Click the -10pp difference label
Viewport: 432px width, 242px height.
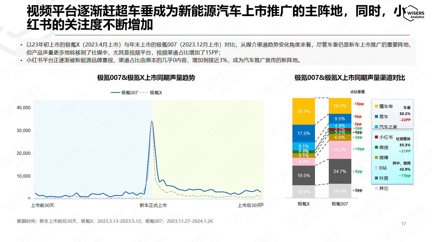358,104
